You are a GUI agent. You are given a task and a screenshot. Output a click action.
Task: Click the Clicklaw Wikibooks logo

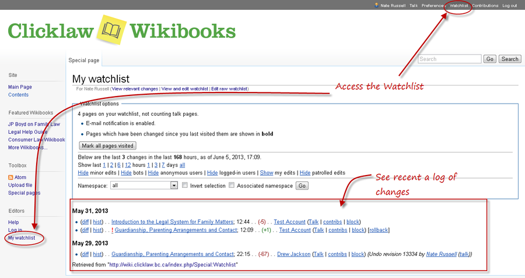point(121,31)
